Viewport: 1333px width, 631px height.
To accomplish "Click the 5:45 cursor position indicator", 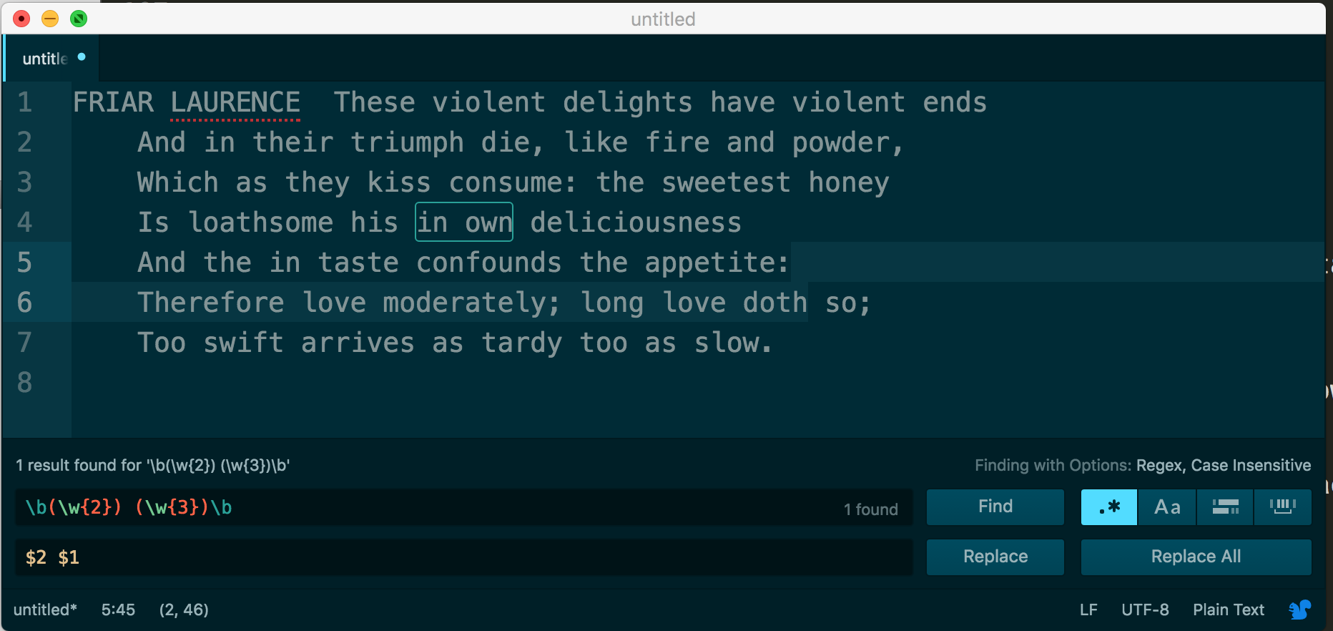I will pos(118,610).
